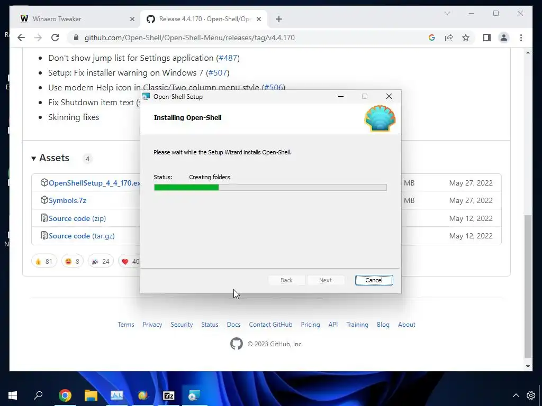Viewport: 542px width, 406px height.
Task: Click the 7-Zip taskbar icon
Action: (169, 395)
